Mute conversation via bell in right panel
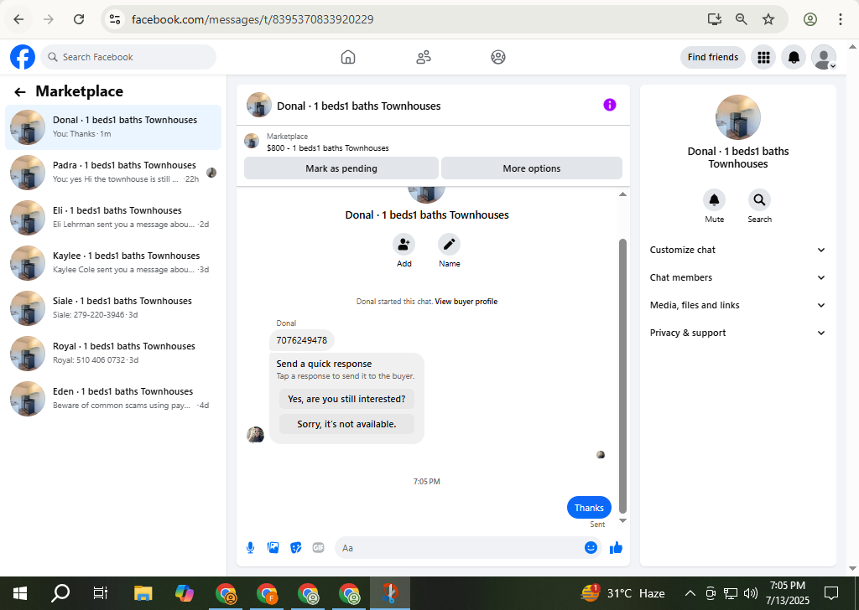Image resolution: width=859 pixels, height=610 pixels. 715,200
